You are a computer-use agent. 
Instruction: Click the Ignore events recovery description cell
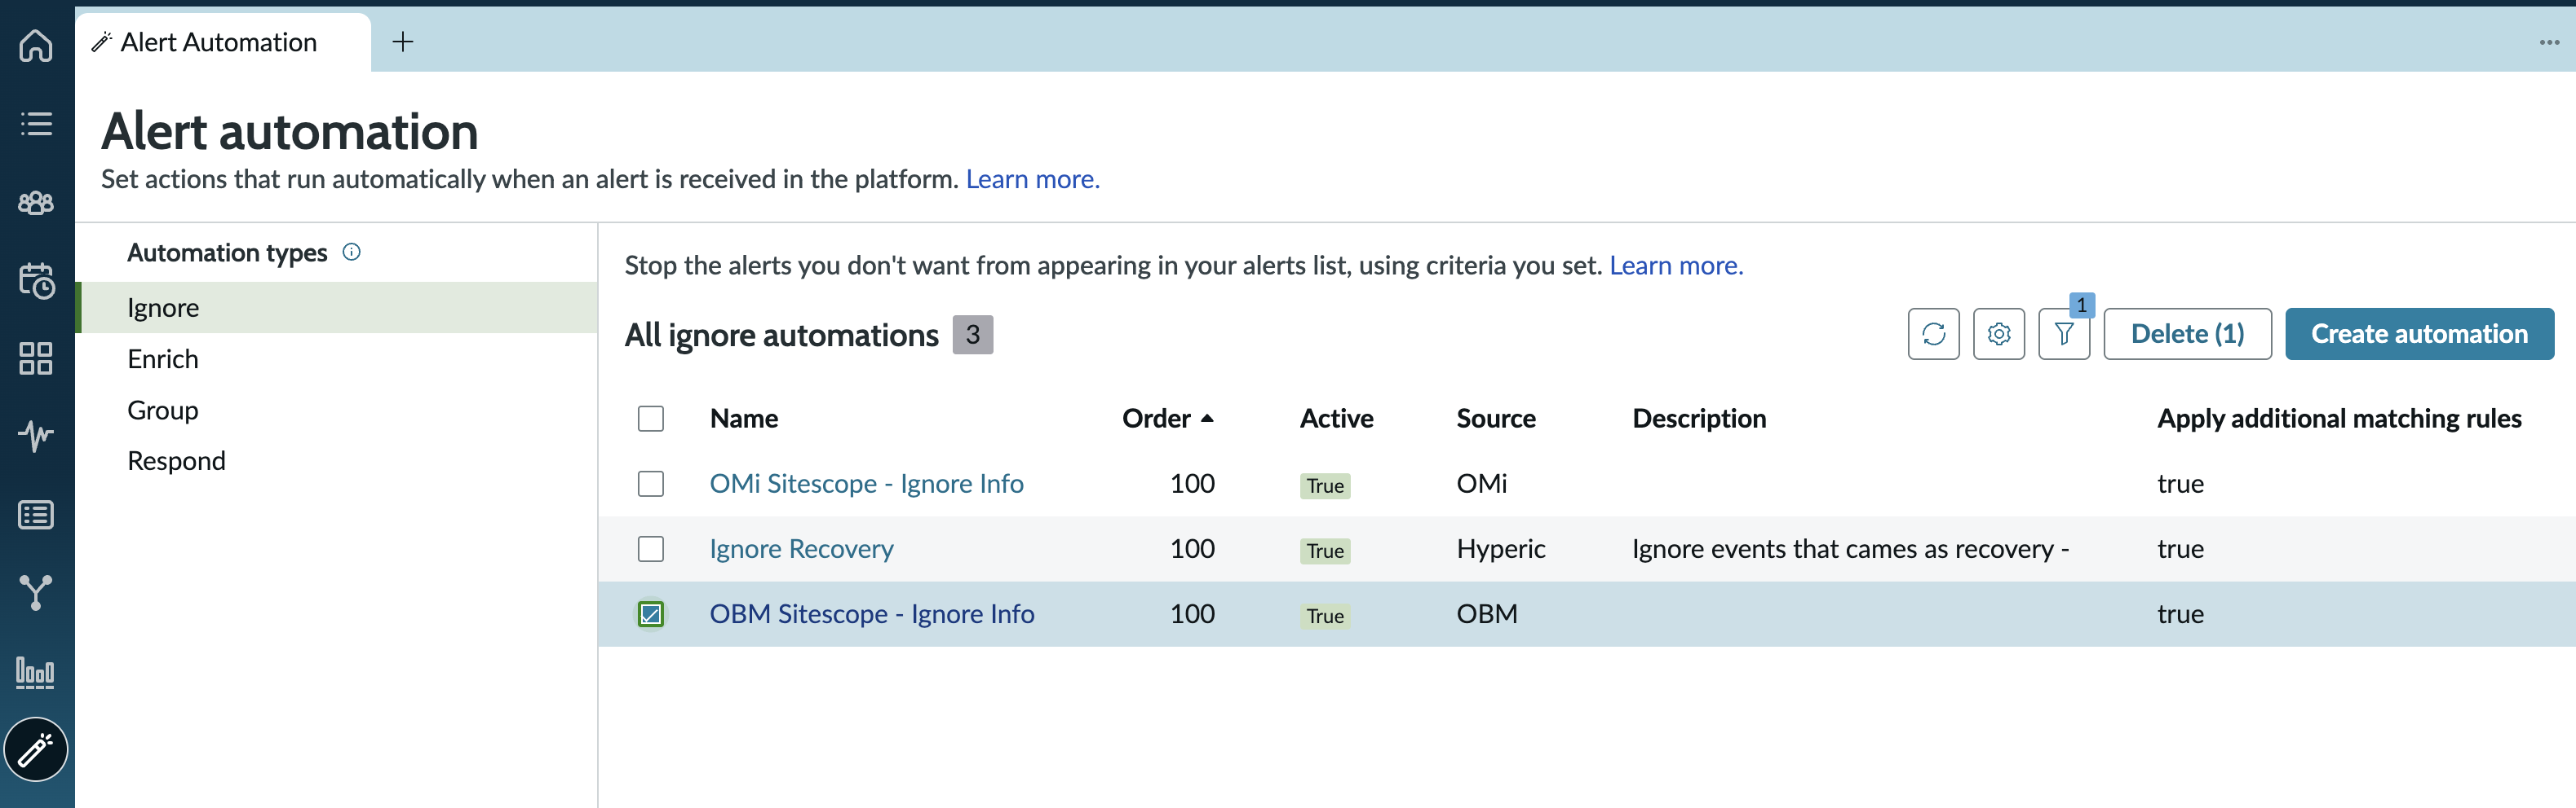1850,548
